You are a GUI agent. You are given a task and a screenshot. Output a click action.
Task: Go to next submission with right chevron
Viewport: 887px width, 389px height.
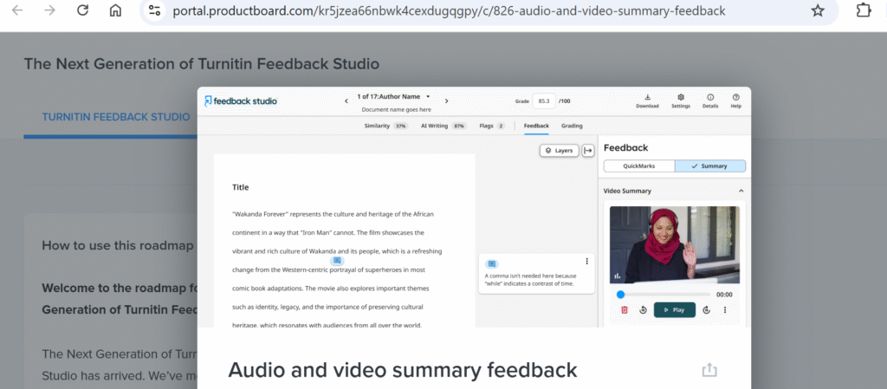446,101
